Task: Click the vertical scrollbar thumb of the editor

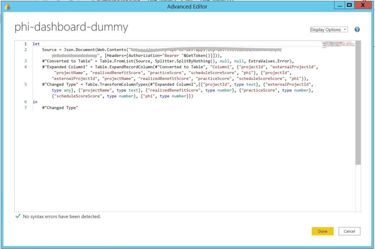Action: click(358, 103)
